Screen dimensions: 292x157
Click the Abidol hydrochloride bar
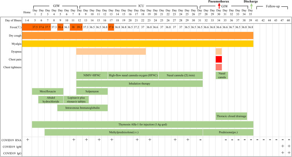click(x=51, y=100)
